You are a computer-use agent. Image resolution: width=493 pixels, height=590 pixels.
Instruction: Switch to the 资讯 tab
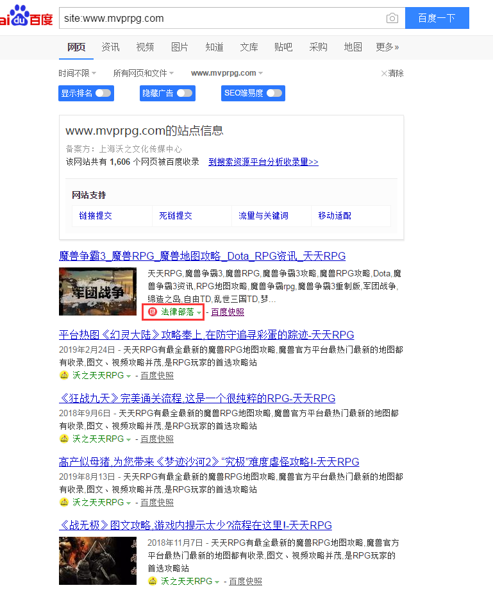click(x=110, y=47)
